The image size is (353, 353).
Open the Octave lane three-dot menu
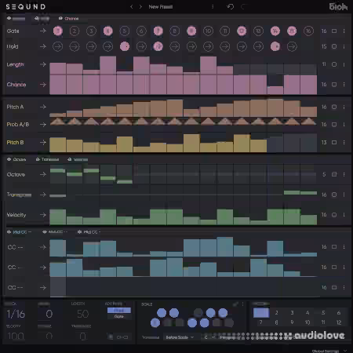(x=344, y=174)
